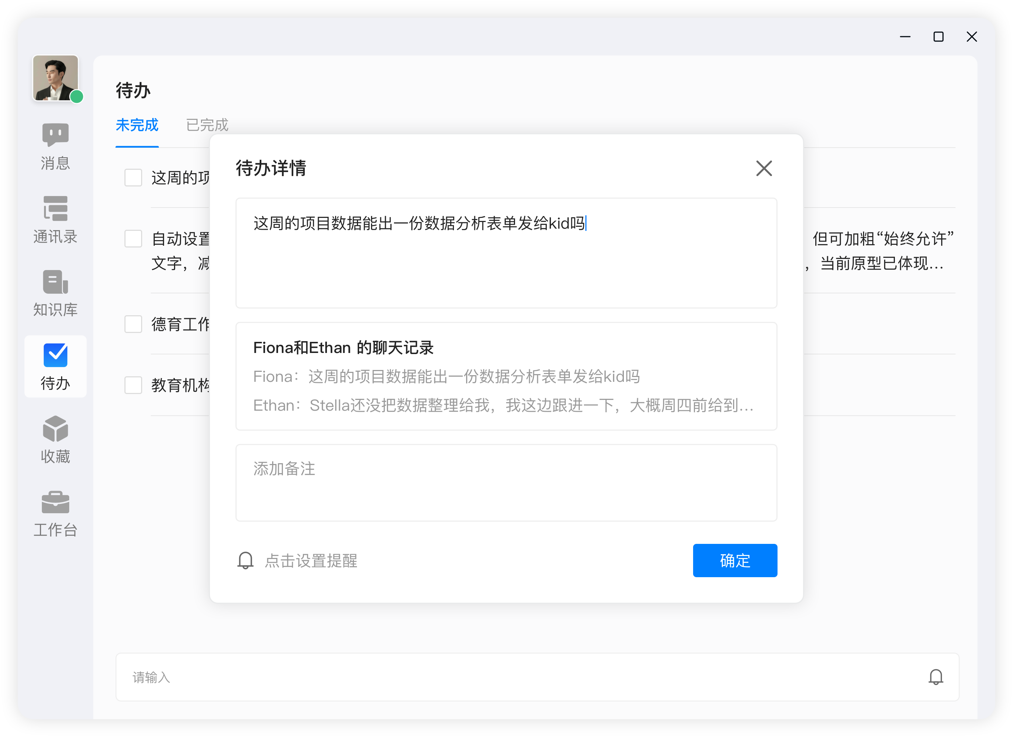Image resolution: width=1013 pixels, height=737 pixels.
Task: Click the bell icon next to 点击设置提醒
Action: click(x=245, y=561)
